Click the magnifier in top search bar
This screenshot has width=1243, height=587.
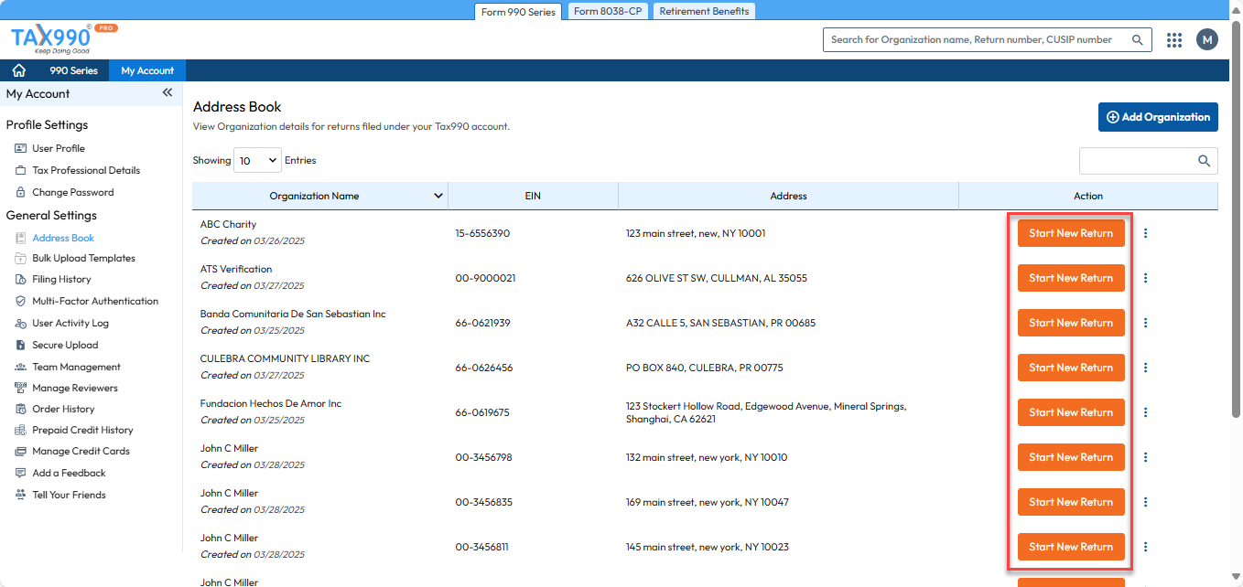(x=1137, y=39)
